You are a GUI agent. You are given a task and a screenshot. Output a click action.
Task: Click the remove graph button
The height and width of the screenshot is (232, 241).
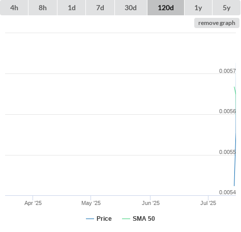pos(217,23)
